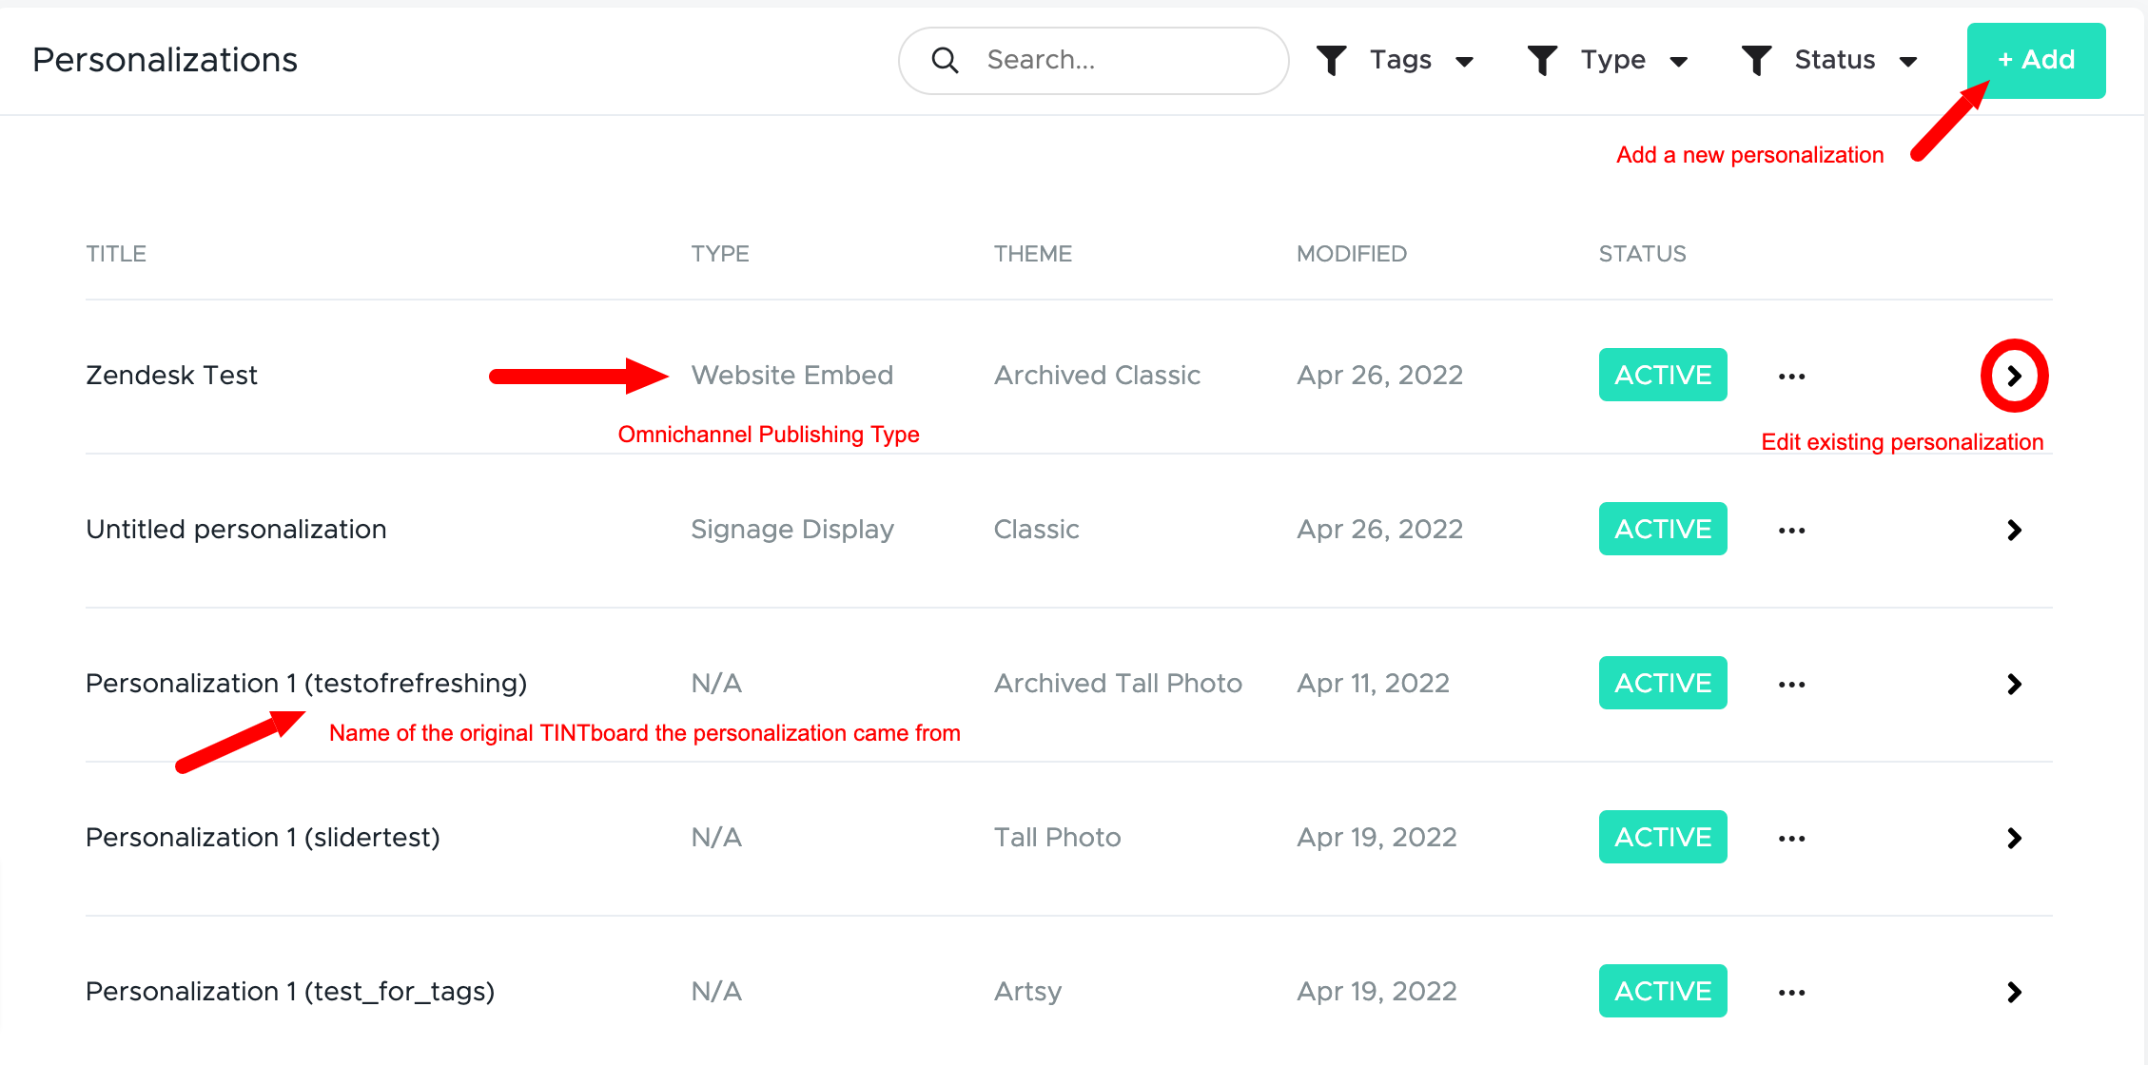Image resolution: width=2148 pixels, height=1065 pixels.
Task: Open more options for Personalization 1 (test_for_tags)
Action: [1791, 992]
